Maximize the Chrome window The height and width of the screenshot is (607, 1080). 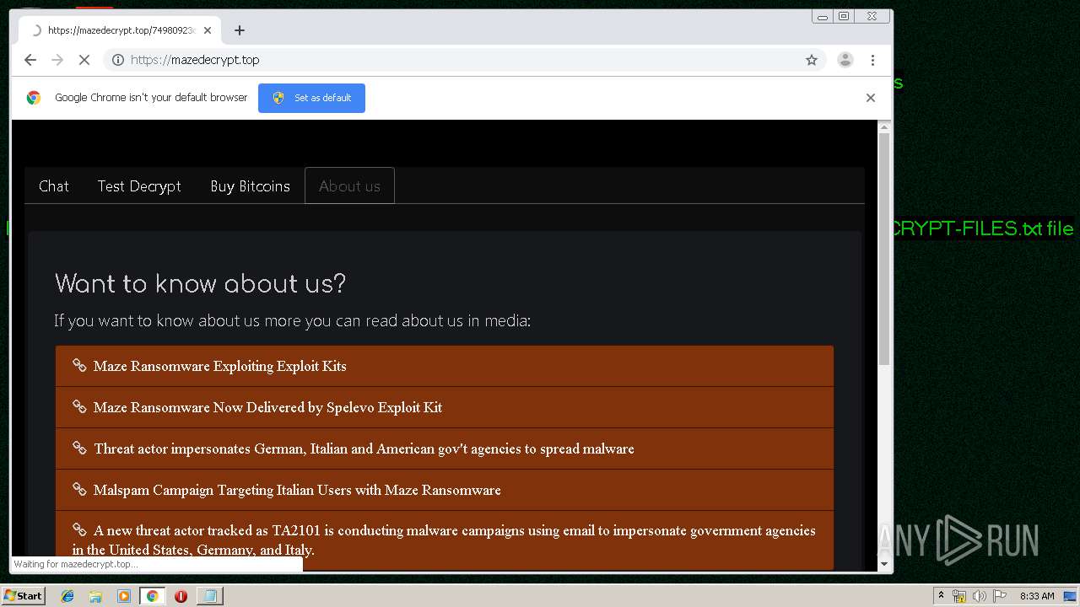point(844,16)
